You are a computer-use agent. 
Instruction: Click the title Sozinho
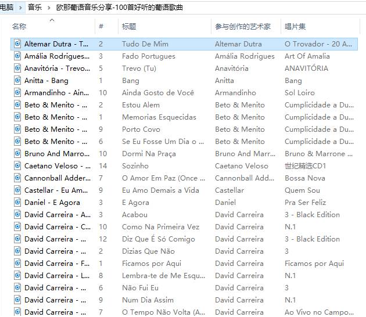pyautogui.click(x=135, y=165)
